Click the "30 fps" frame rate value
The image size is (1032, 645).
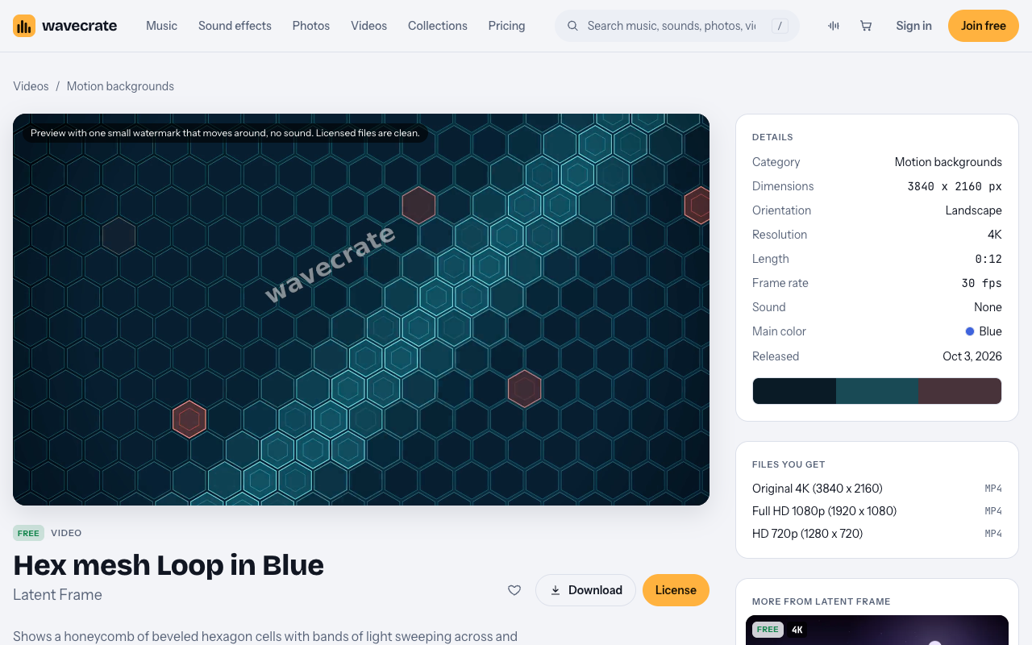[x=982, y=283]
